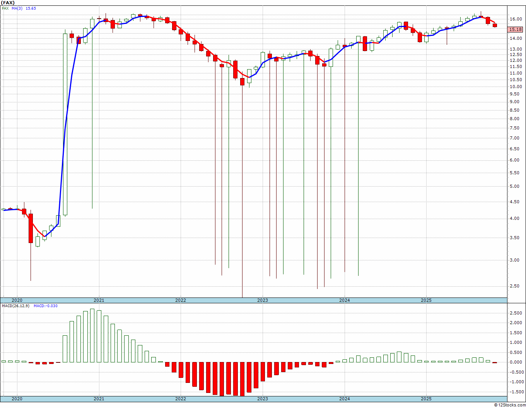Viewport: 526px width, 408px height.
Task: Click the MACD(26,12,9) indicator label
Action: coord(16,306)
